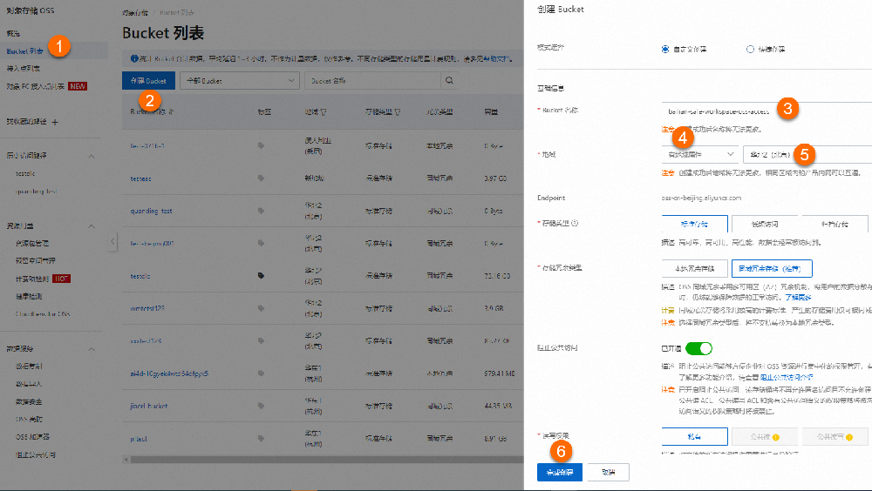Click the 公共读 permission option with warning icon
Viewport: 872px width, 491px height.
point(765,436)
